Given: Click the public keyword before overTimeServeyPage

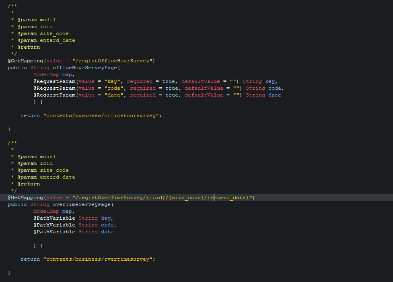Looking at the screenshot, I should (17, 204).
